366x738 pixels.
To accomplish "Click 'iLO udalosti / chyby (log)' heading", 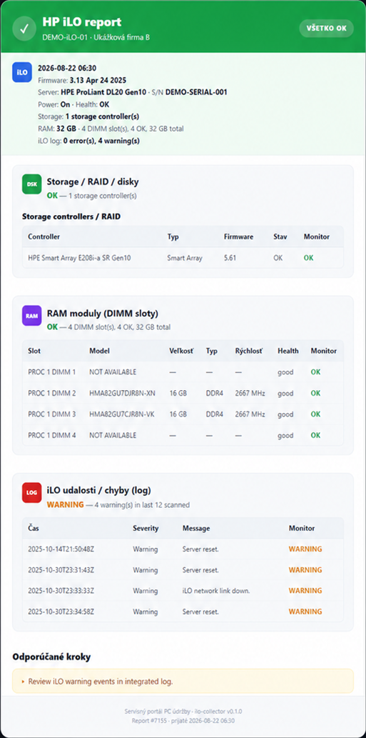I will 98,490.
